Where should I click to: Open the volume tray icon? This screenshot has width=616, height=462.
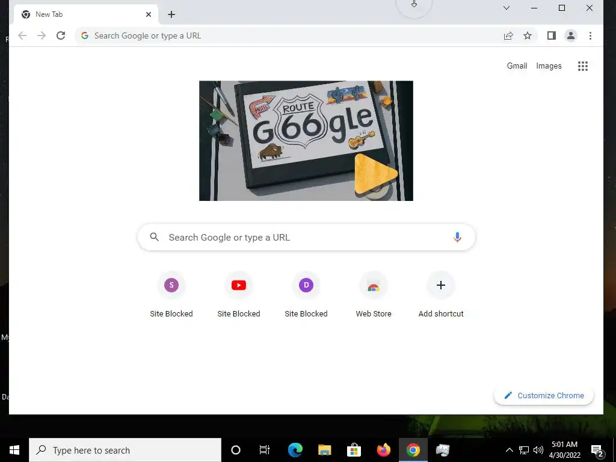tap(538, 450)
